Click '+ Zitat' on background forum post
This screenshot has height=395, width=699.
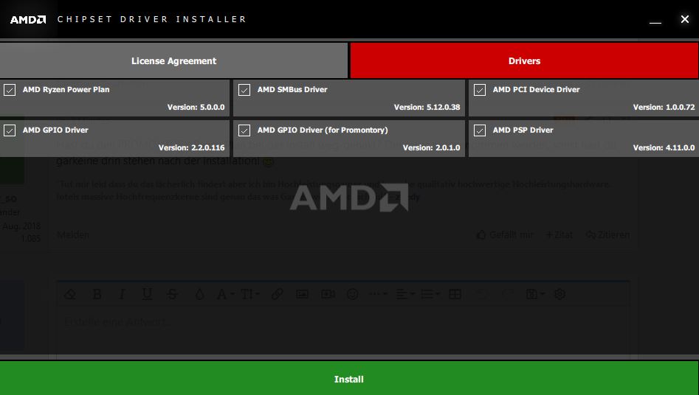pyautogui.click(x=559, y=234)
